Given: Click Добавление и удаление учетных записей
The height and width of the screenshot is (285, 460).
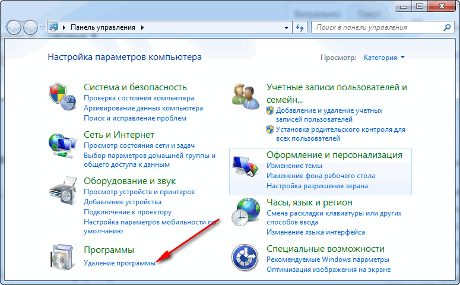Looking at the screenshot, I should click(x=329, y=115).
